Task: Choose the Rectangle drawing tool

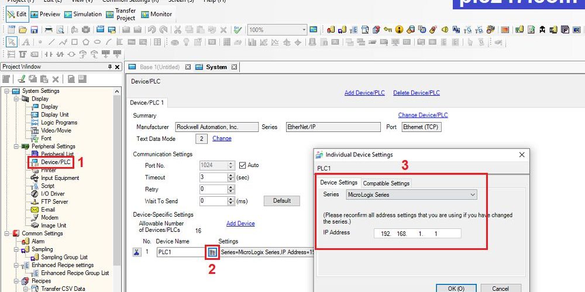Action: coord(75,42)
